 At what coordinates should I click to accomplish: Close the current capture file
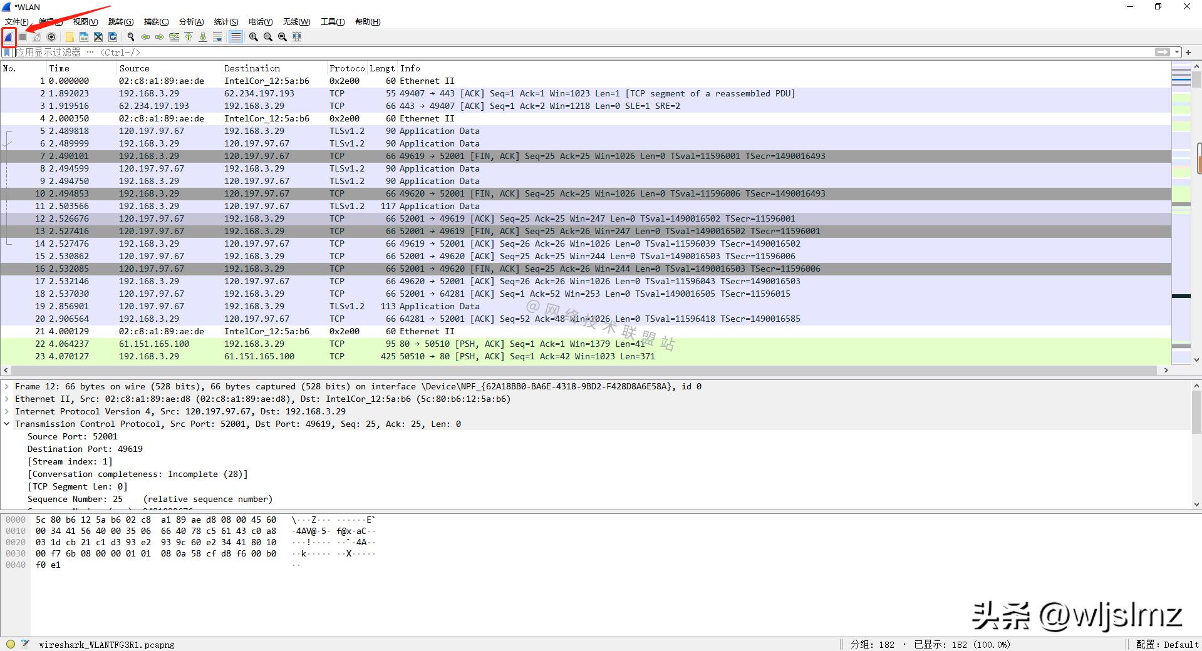point(98,37)
